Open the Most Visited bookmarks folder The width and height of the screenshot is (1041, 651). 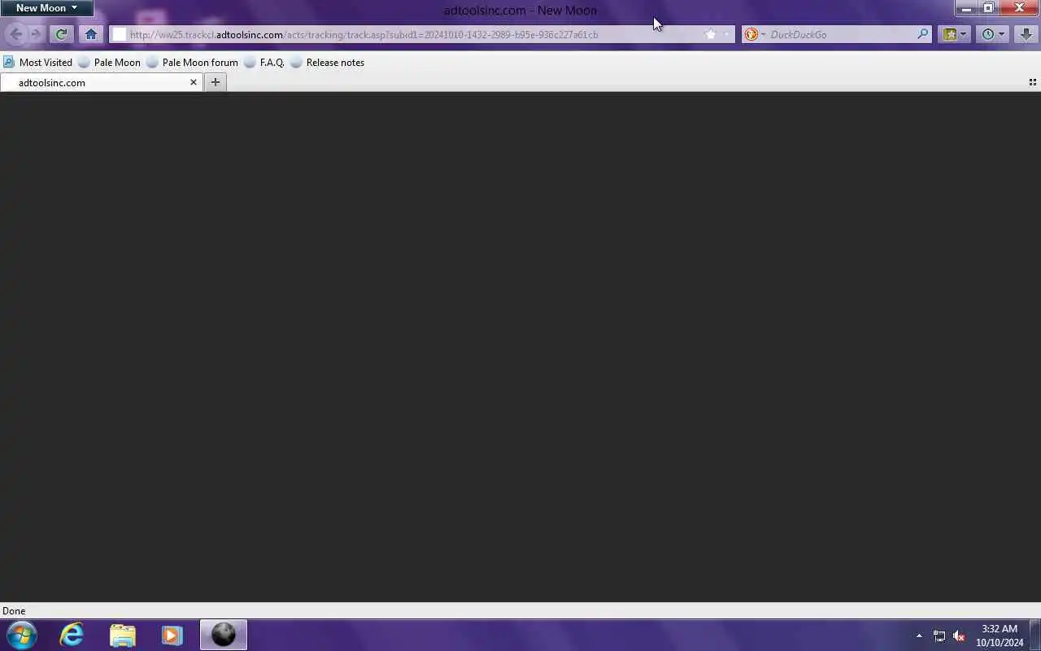(37, 62)
